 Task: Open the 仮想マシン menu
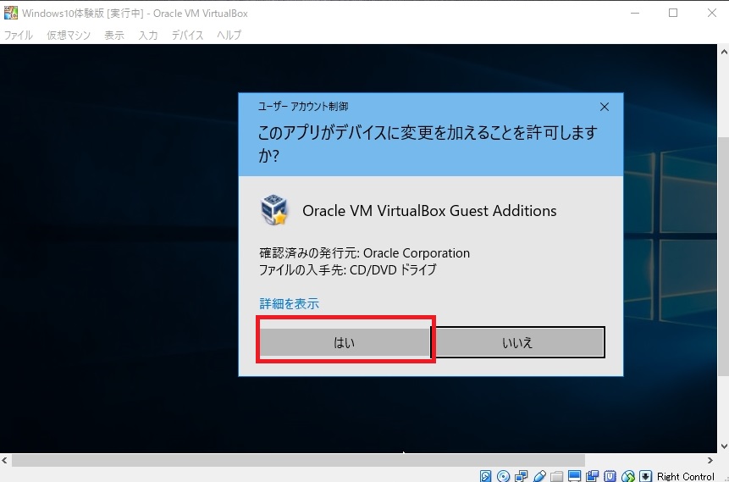point(69,36)
